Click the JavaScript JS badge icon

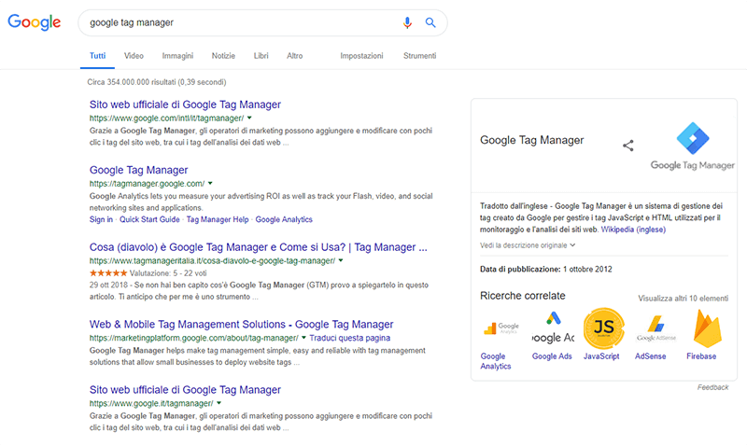click(603, 328)
